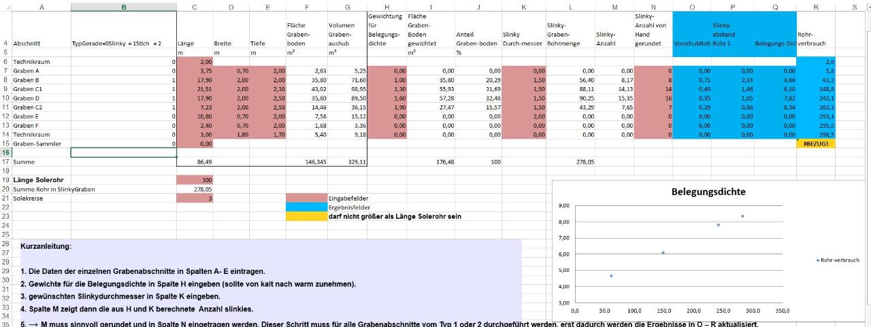The height and width of the screenshot is (327, 871).
Task: Select column header H
Action: pos(387,6)
